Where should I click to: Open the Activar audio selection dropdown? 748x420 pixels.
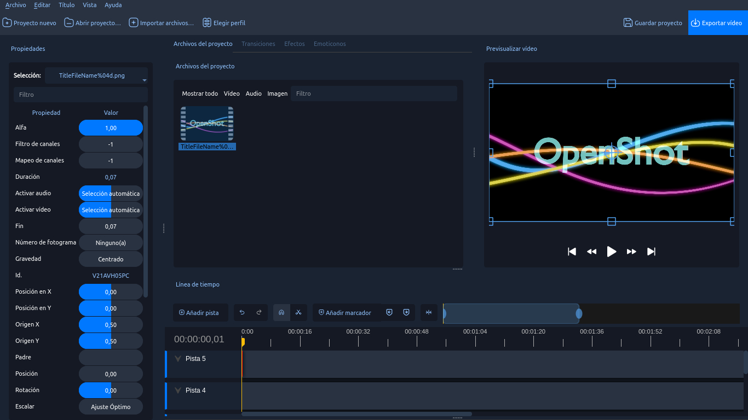[x=111, y=194]
